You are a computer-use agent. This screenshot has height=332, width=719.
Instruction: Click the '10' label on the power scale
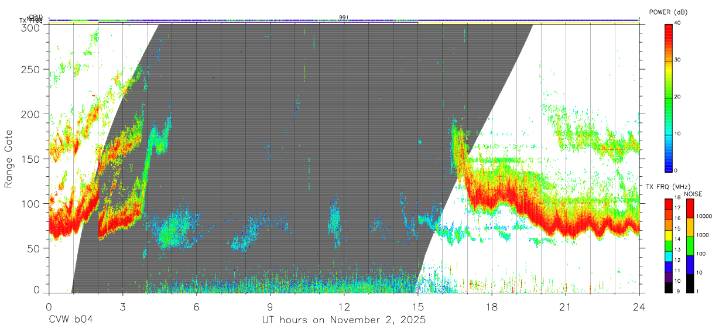pyautogui.click(x=678, y=134)
